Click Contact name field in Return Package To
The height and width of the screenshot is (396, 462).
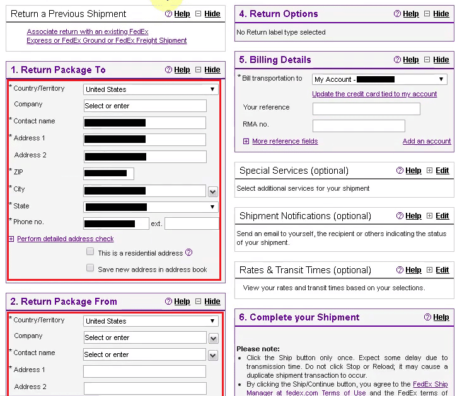pyautogui.click(x=145, y=123)
